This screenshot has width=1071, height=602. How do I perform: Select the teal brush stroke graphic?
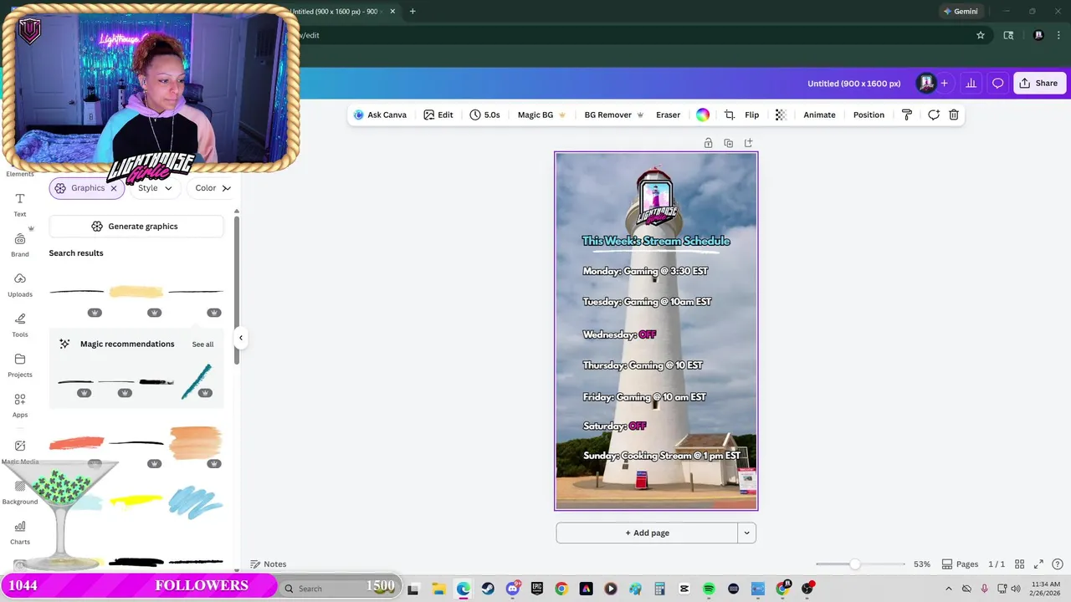(x=197, y=380)
